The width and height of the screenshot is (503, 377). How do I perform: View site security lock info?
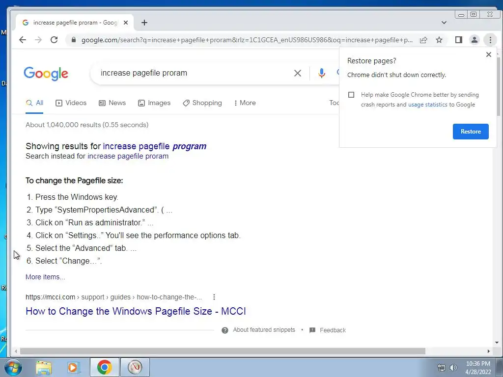(74, 40)
